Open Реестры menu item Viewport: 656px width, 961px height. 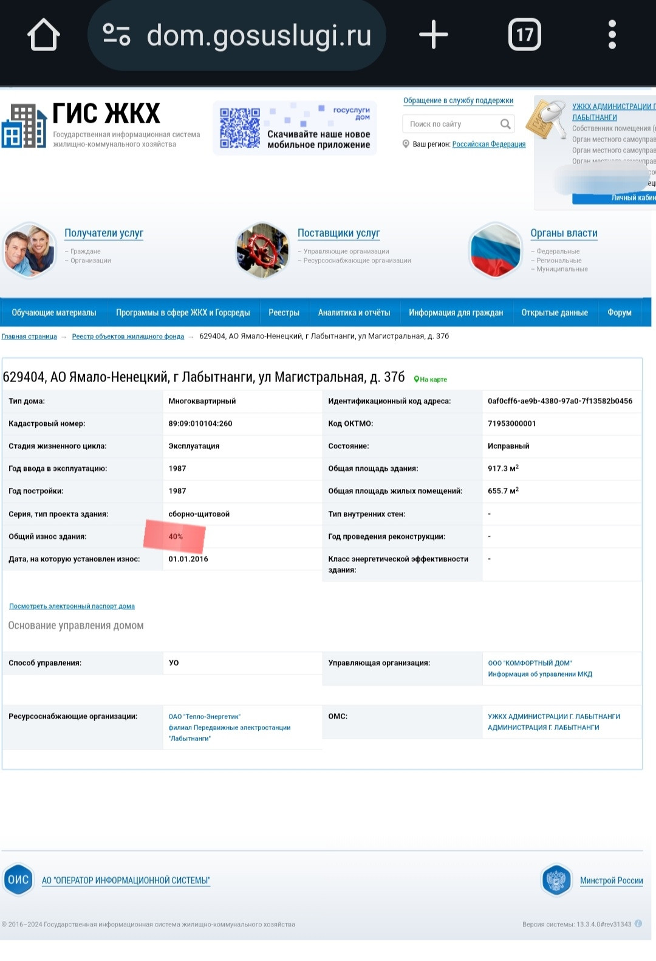point(284,312)
